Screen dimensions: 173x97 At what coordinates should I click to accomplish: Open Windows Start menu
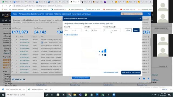pos(3,95)
